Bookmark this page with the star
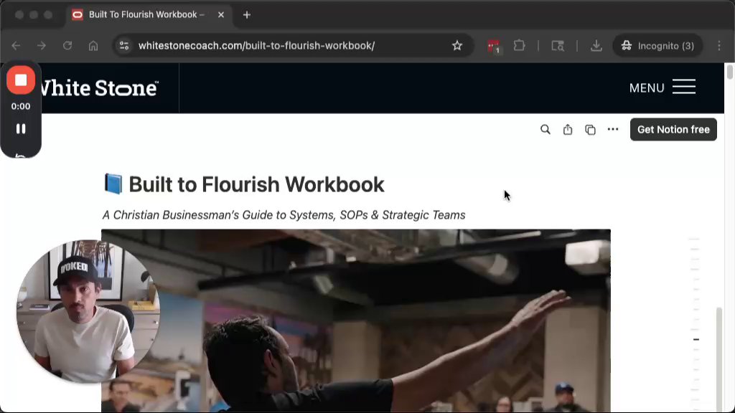 (x=457, y=45)
